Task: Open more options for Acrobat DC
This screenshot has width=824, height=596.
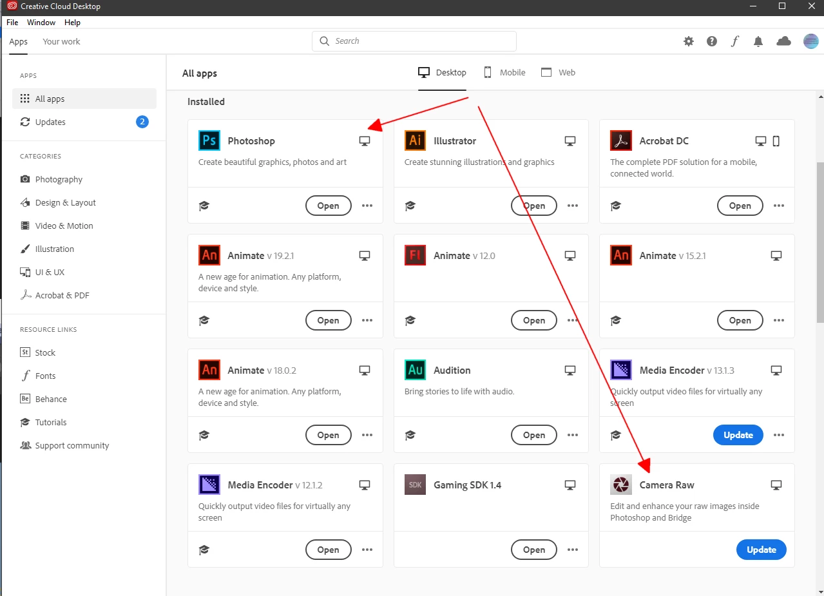Action: pyautogui.click(x=779, y=206)
